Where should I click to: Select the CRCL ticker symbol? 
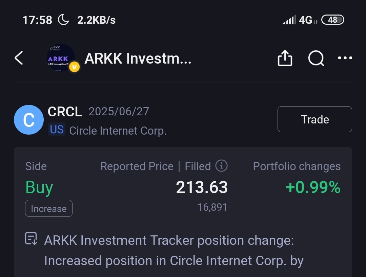pyautogui.click(x=65, y=112)
